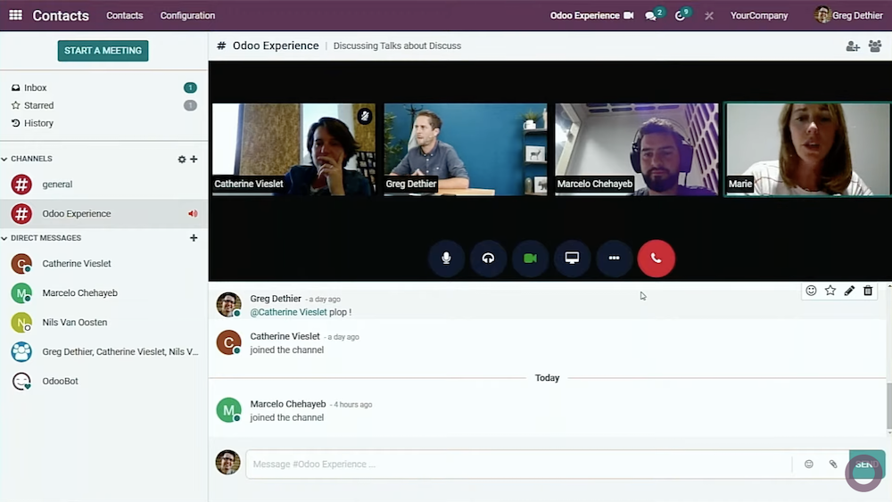Click the share screen icon
This screenshot has height=502, width=892.
[x=572, y=259]
